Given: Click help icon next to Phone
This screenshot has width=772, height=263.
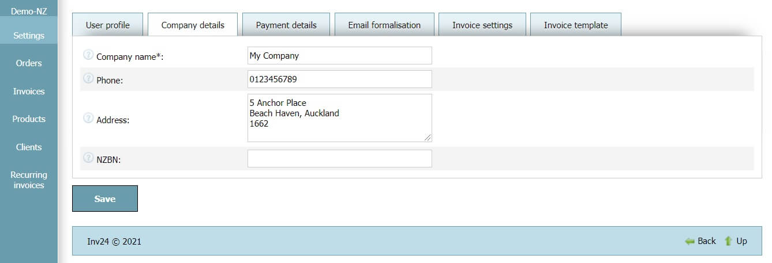Looking at the screenshot, I should pyautogui.click(x=88, y=78).
